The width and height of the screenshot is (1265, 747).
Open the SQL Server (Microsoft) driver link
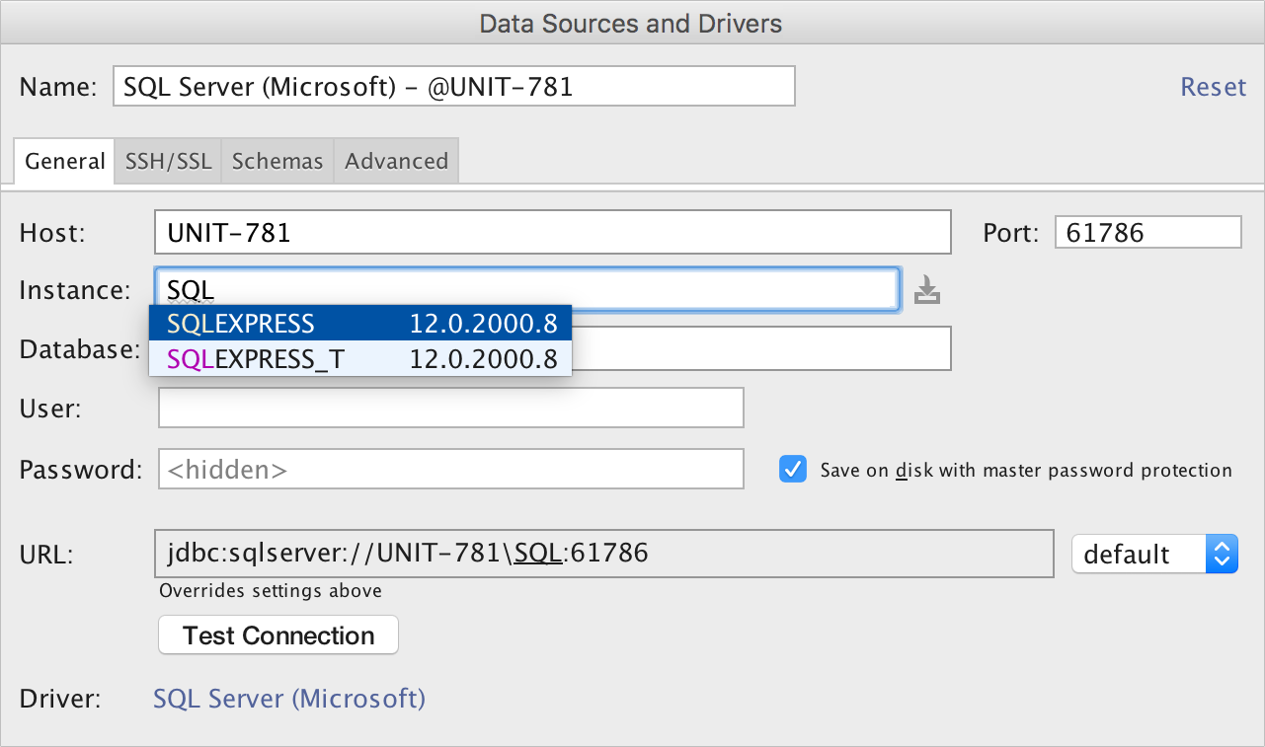[x=289, y=700]
